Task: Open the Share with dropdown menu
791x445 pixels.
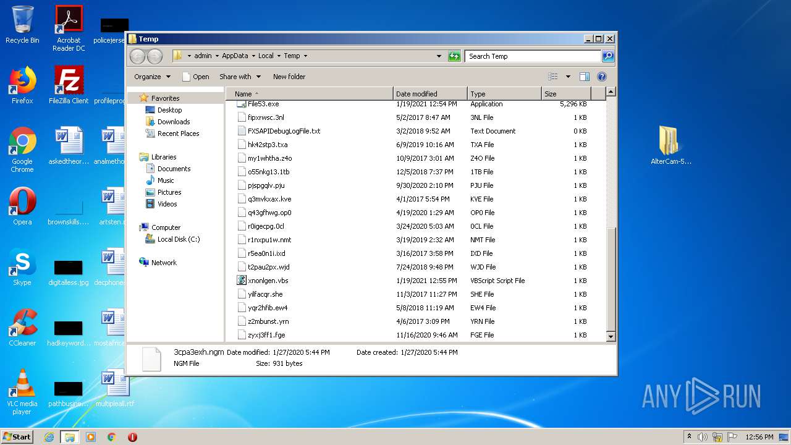Action: point(240,77)
